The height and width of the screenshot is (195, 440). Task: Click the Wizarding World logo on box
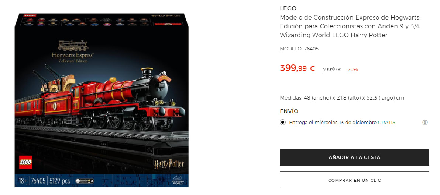point(177,181)
